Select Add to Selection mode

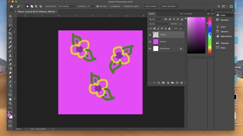32,6
